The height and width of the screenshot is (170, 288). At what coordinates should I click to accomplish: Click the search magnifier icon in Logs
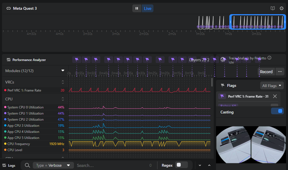27,165
